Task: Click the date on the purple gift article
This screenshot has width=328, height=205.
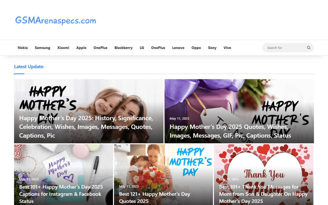Action: click(x=179, y=118)
